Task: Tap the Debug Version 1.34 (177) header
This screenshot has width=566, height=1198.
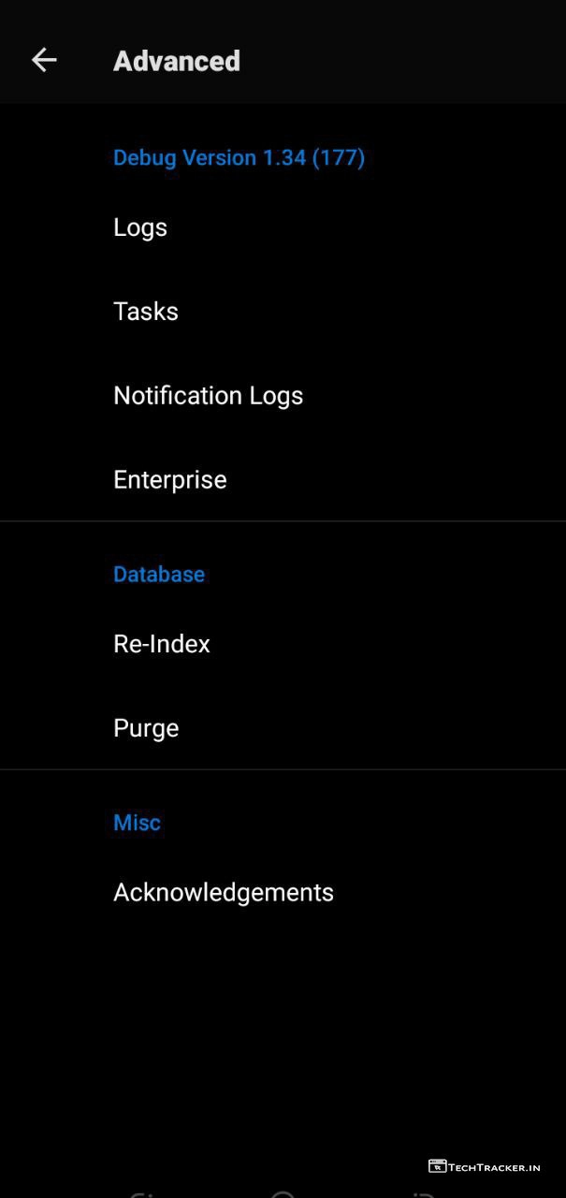Action: 239,157
